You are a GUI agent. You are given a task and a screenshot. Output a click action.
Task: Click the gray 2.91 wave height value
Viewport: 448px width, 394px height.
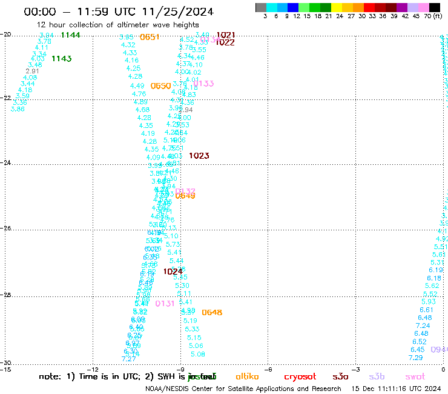click(x=32, y=72)
